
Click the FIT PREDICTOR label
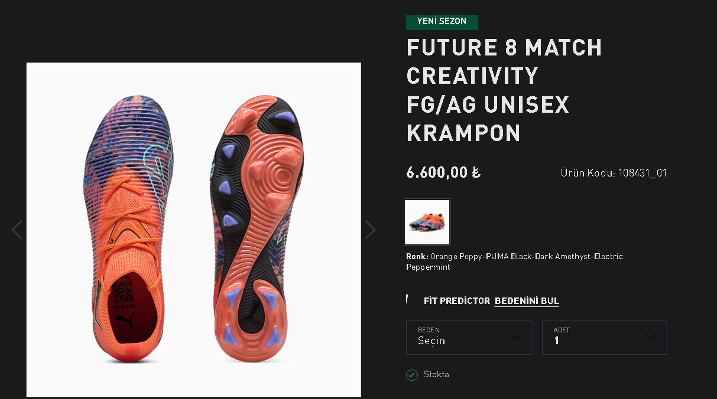[457, 301]
